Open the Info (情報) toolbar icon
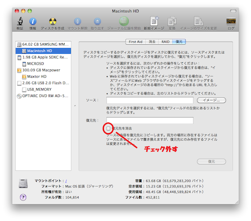This screenshot has width=251, height=221. 33,22
